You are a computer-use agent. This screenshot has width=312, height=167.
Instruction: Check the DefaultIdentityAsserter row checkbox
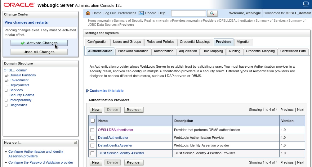click(x=92, y=146)
